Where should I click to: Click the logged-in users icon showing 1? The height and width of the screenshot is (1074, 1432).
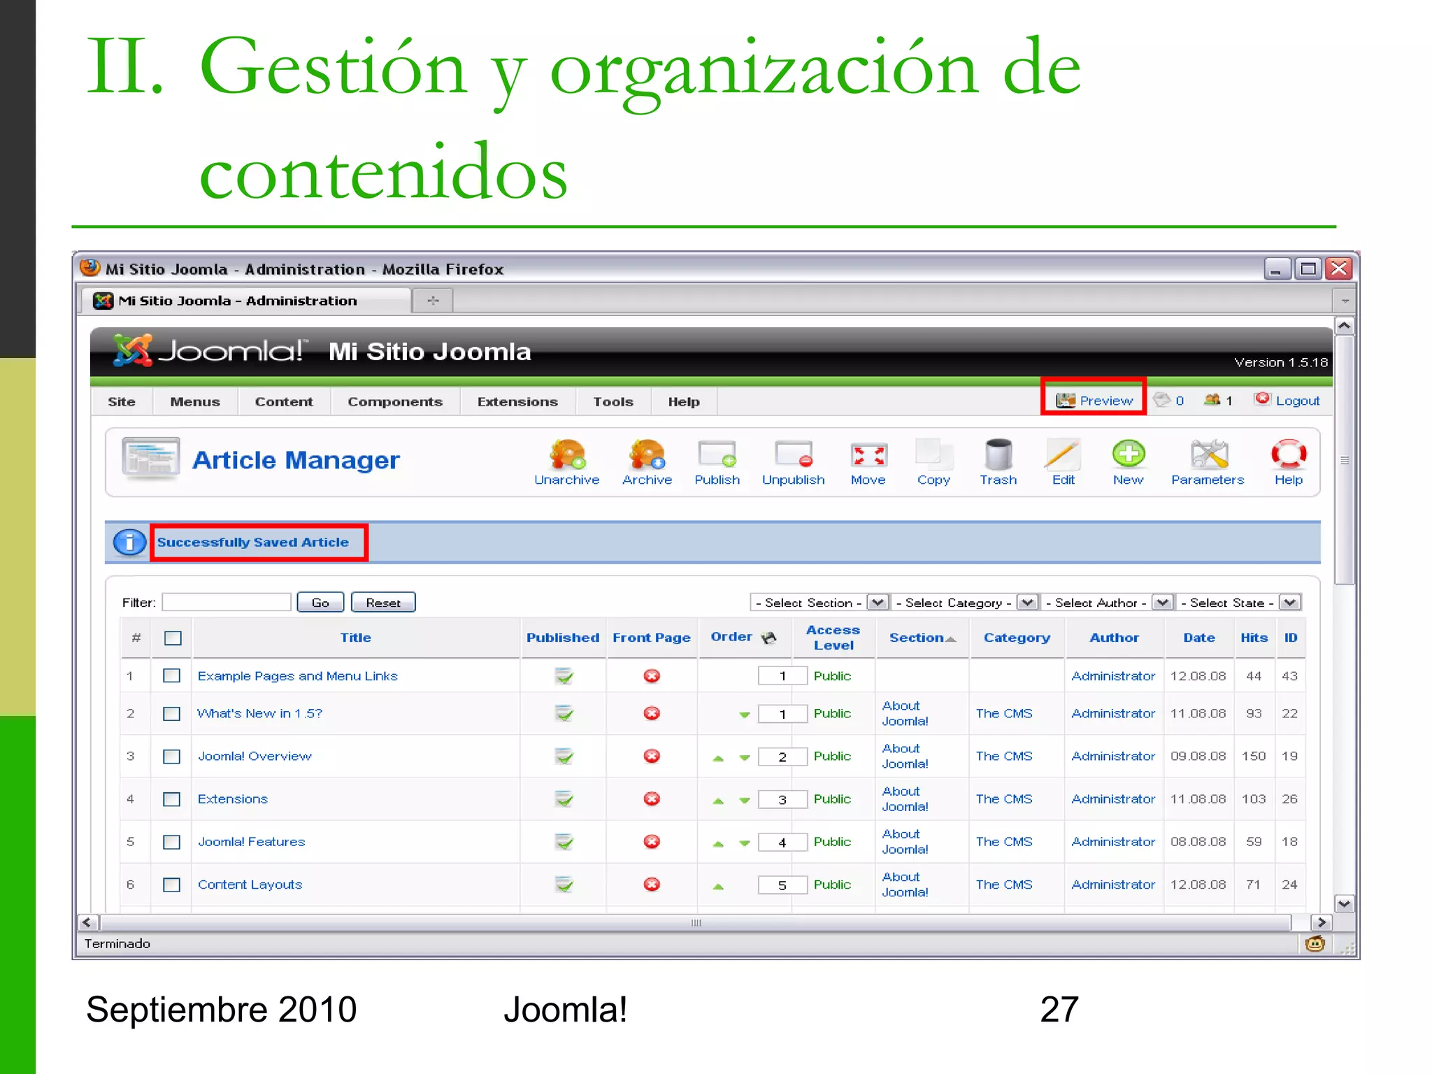click(1212, 400)
